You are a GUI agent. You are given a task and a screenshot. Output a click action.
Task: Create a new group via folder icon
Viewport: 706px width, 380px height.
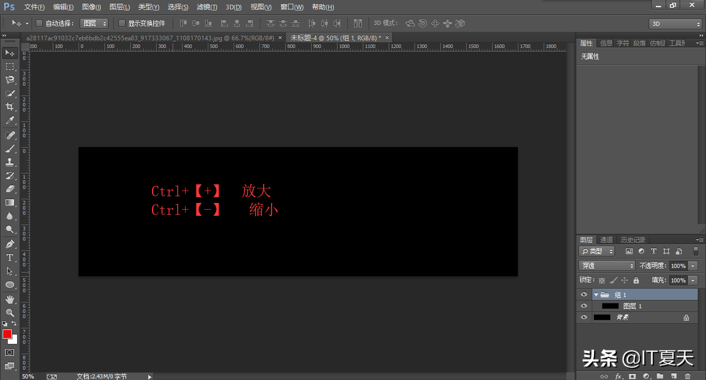click(660, 376)
